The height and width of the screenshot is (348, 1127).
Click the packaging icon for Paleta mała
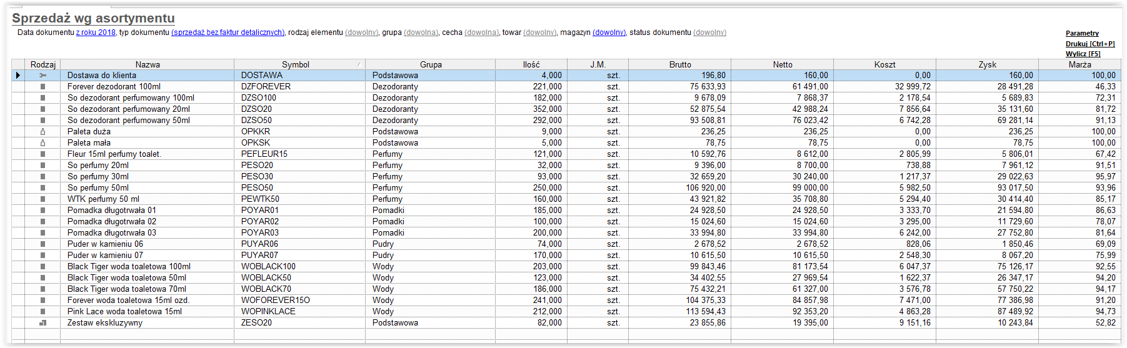click(x=43, y=143)
